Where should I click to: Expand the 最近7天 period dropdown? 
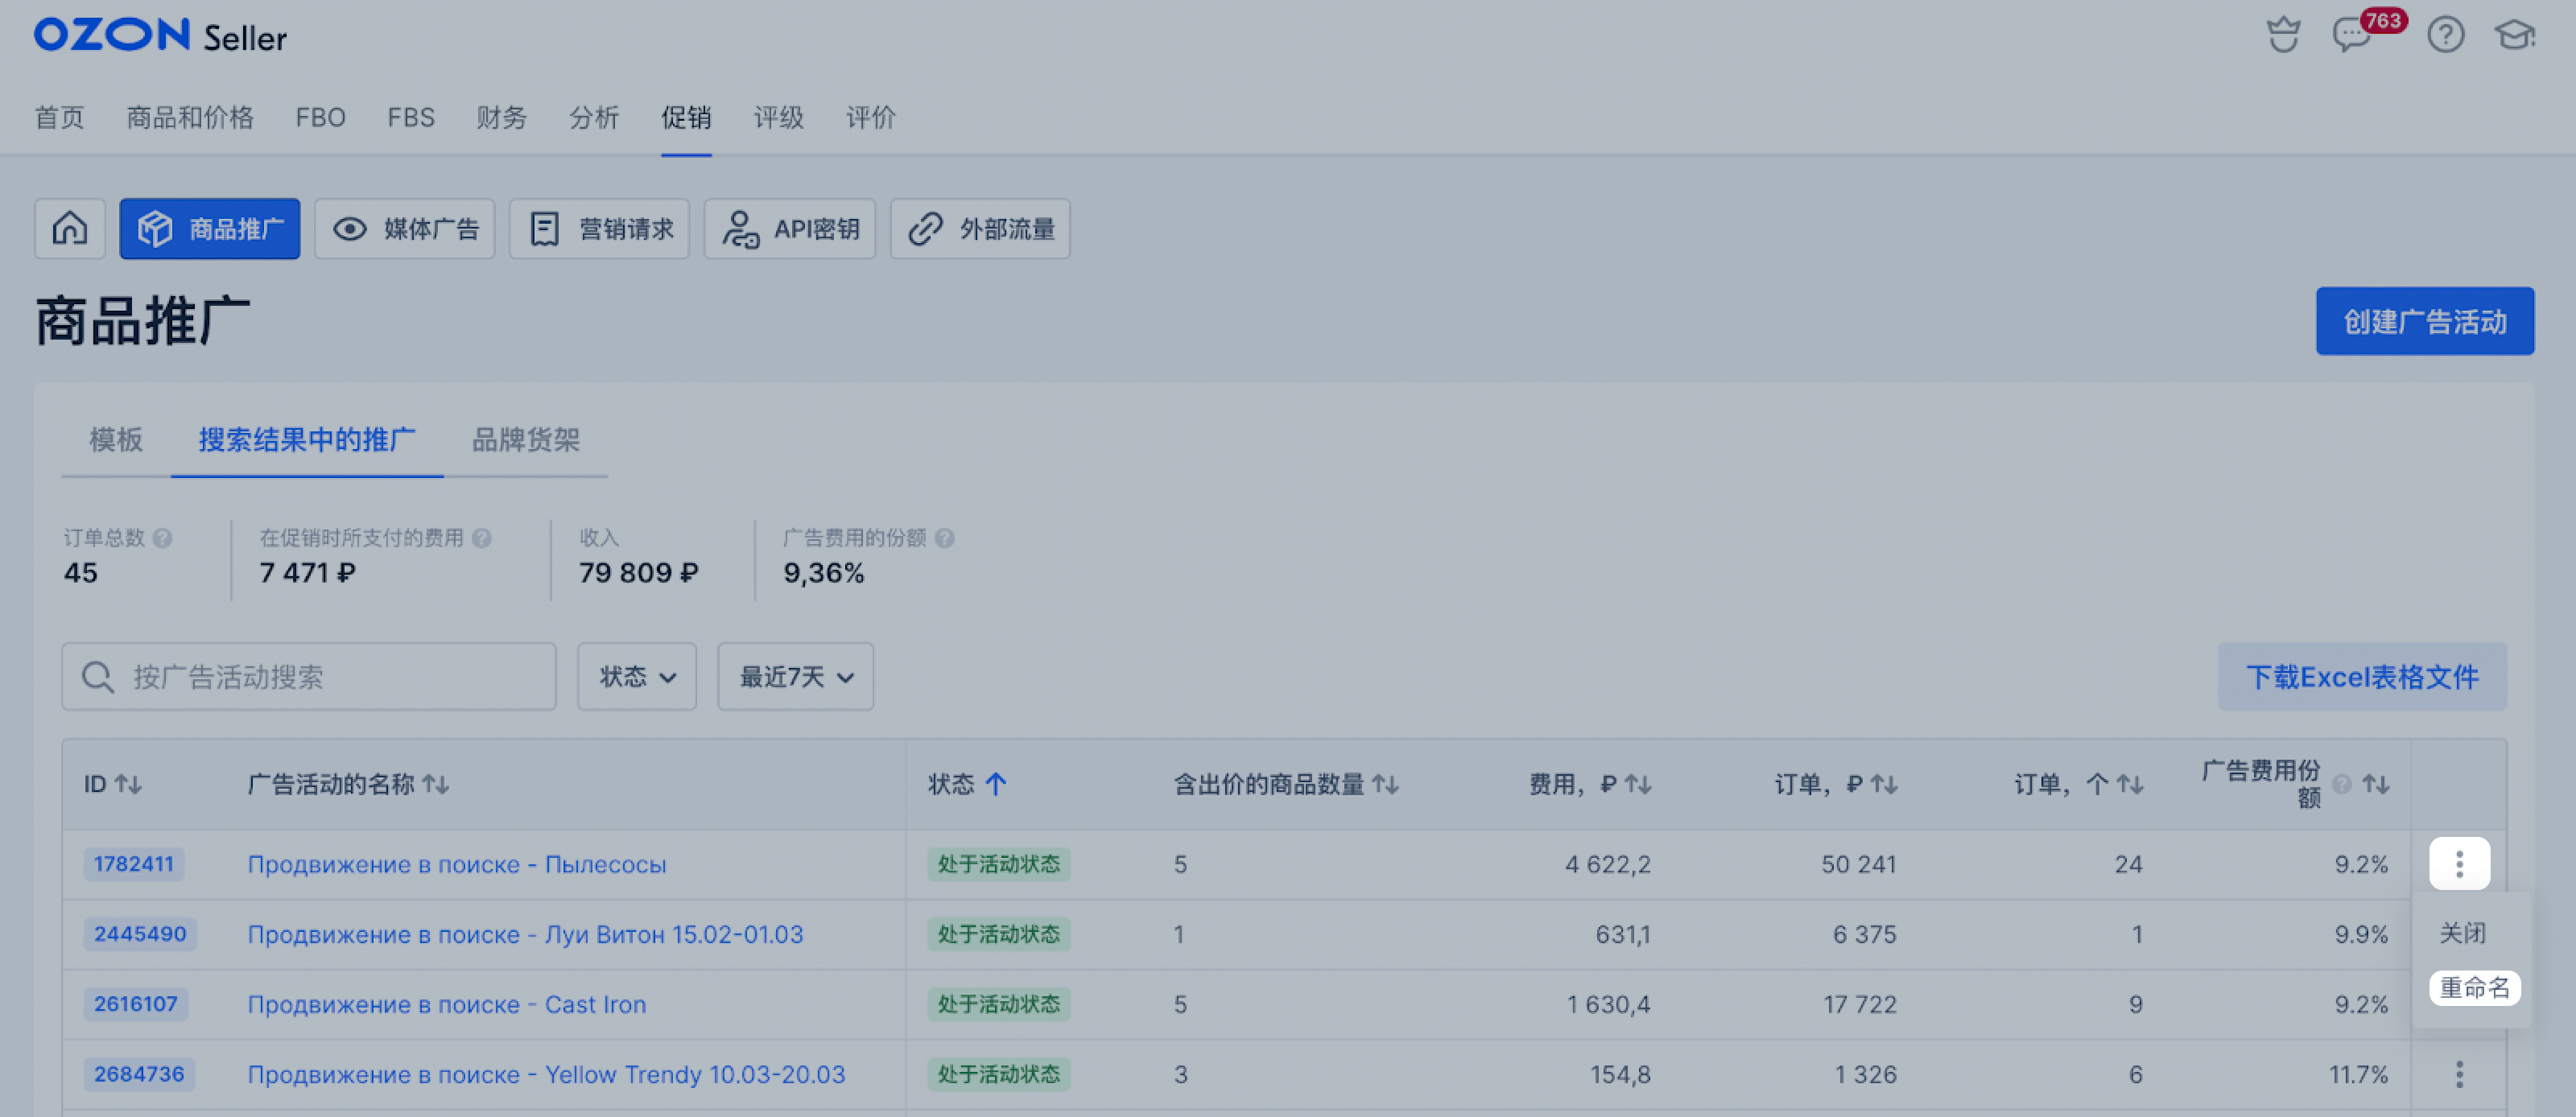point(796,677)
